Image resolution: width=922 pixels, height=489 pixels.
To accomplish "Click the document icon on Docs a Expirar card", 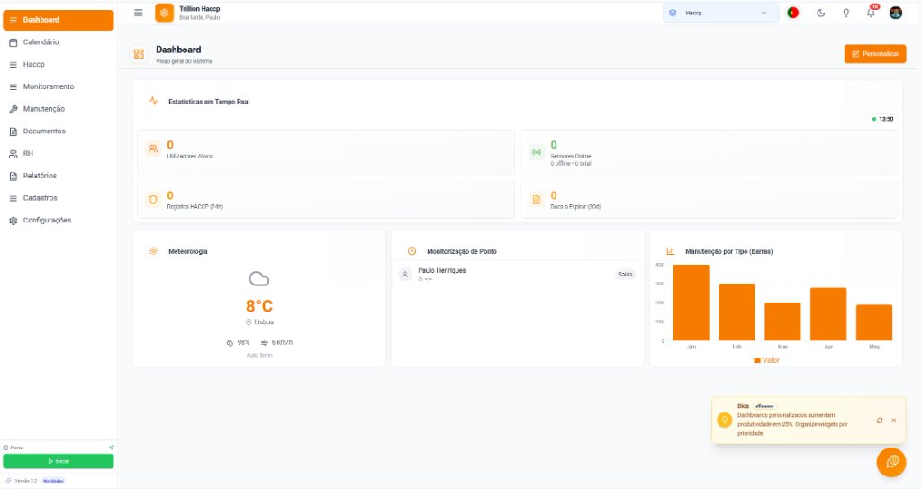I will 537,200.
